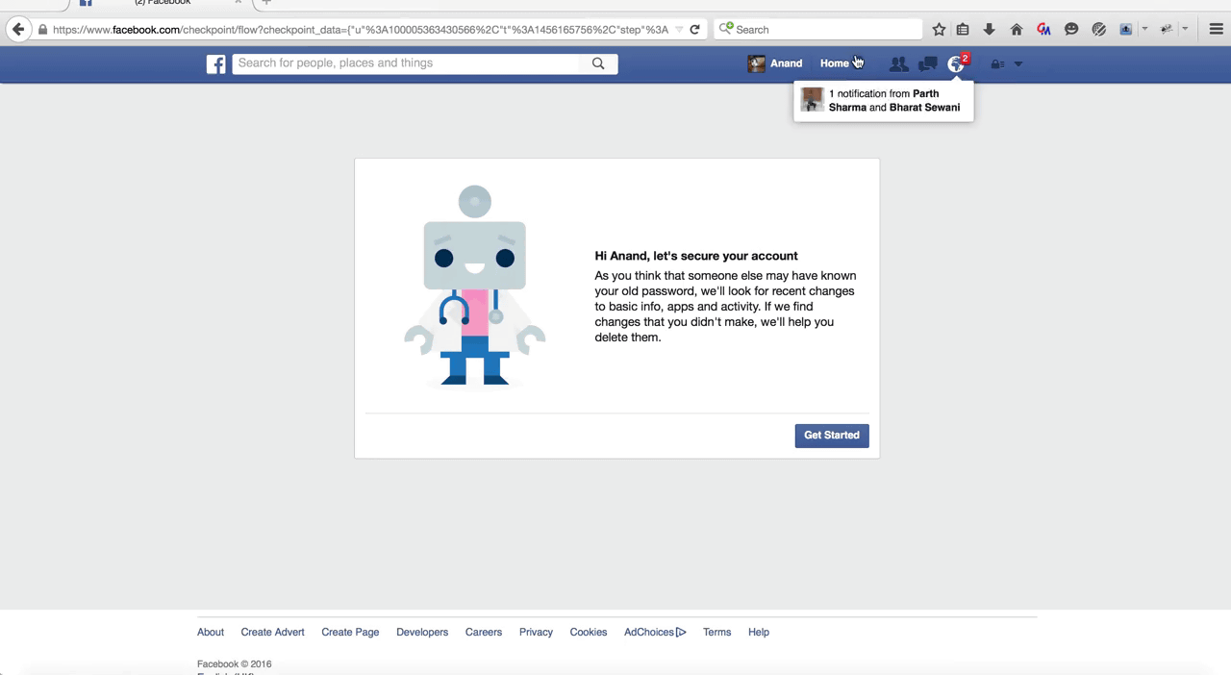Click the Facebook search input field

[x=406, y=63]
